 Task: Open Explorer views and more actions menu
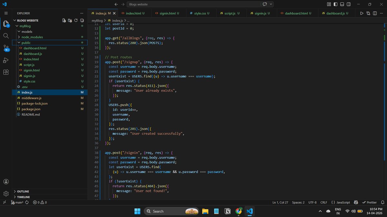click(82, 13)
